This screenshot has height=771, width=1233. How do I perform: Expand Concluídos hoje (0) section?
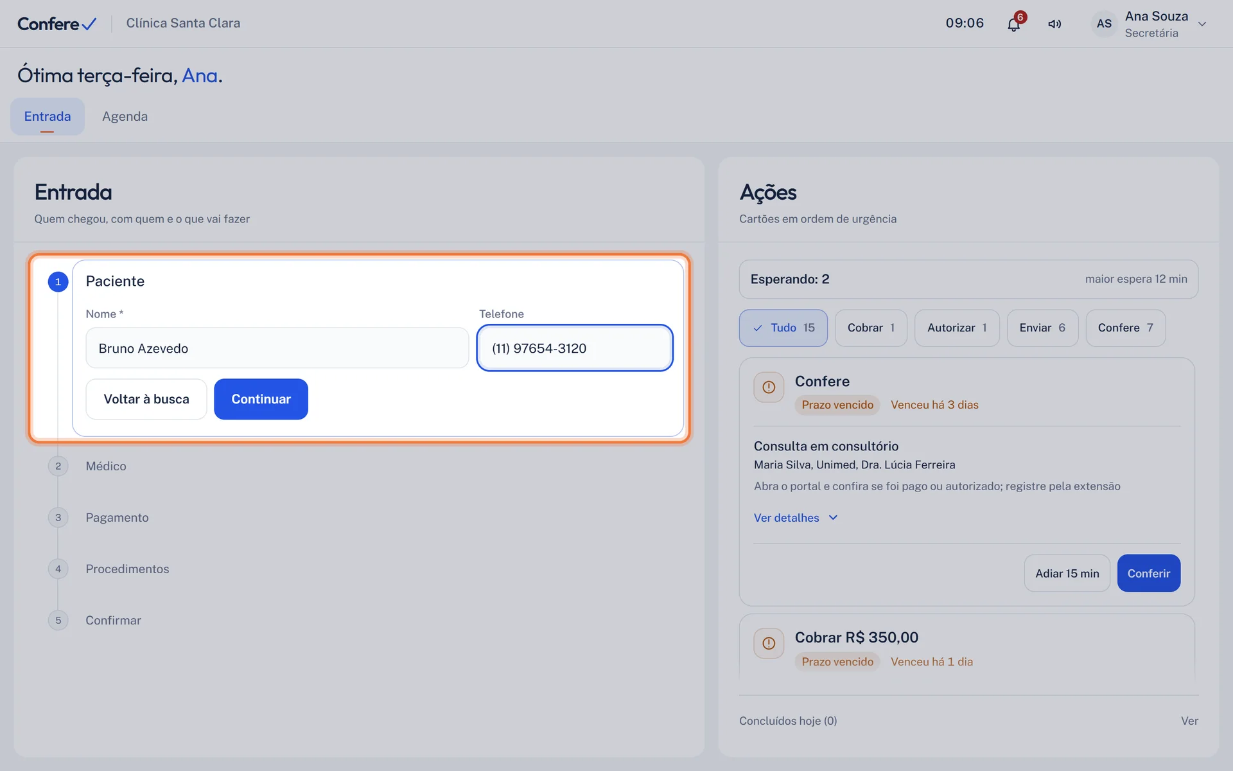[x=788, y=721]
